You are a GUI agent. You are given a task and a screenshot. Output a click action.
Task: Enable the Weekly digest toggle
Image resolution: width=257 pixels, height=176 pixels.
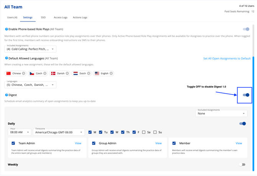pos(242,164)
